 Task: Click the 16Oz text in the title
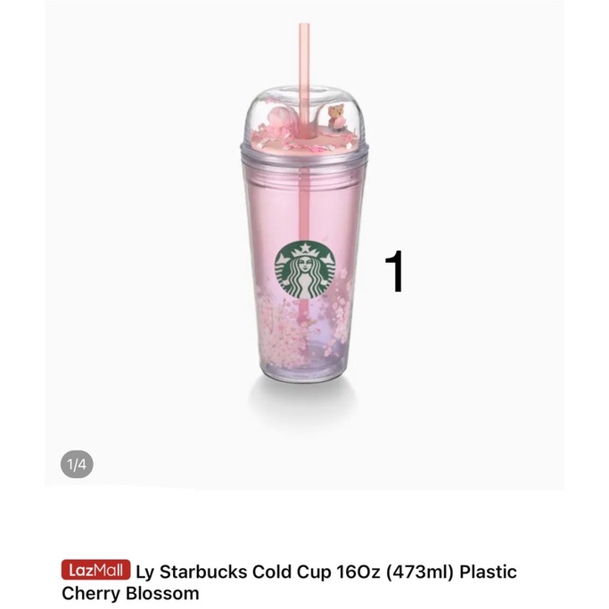pos(358,572)
